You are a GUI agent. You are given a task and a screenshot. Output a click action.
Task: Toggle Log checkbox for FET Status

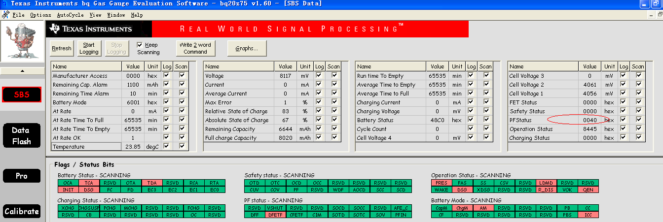click(623, 102)
